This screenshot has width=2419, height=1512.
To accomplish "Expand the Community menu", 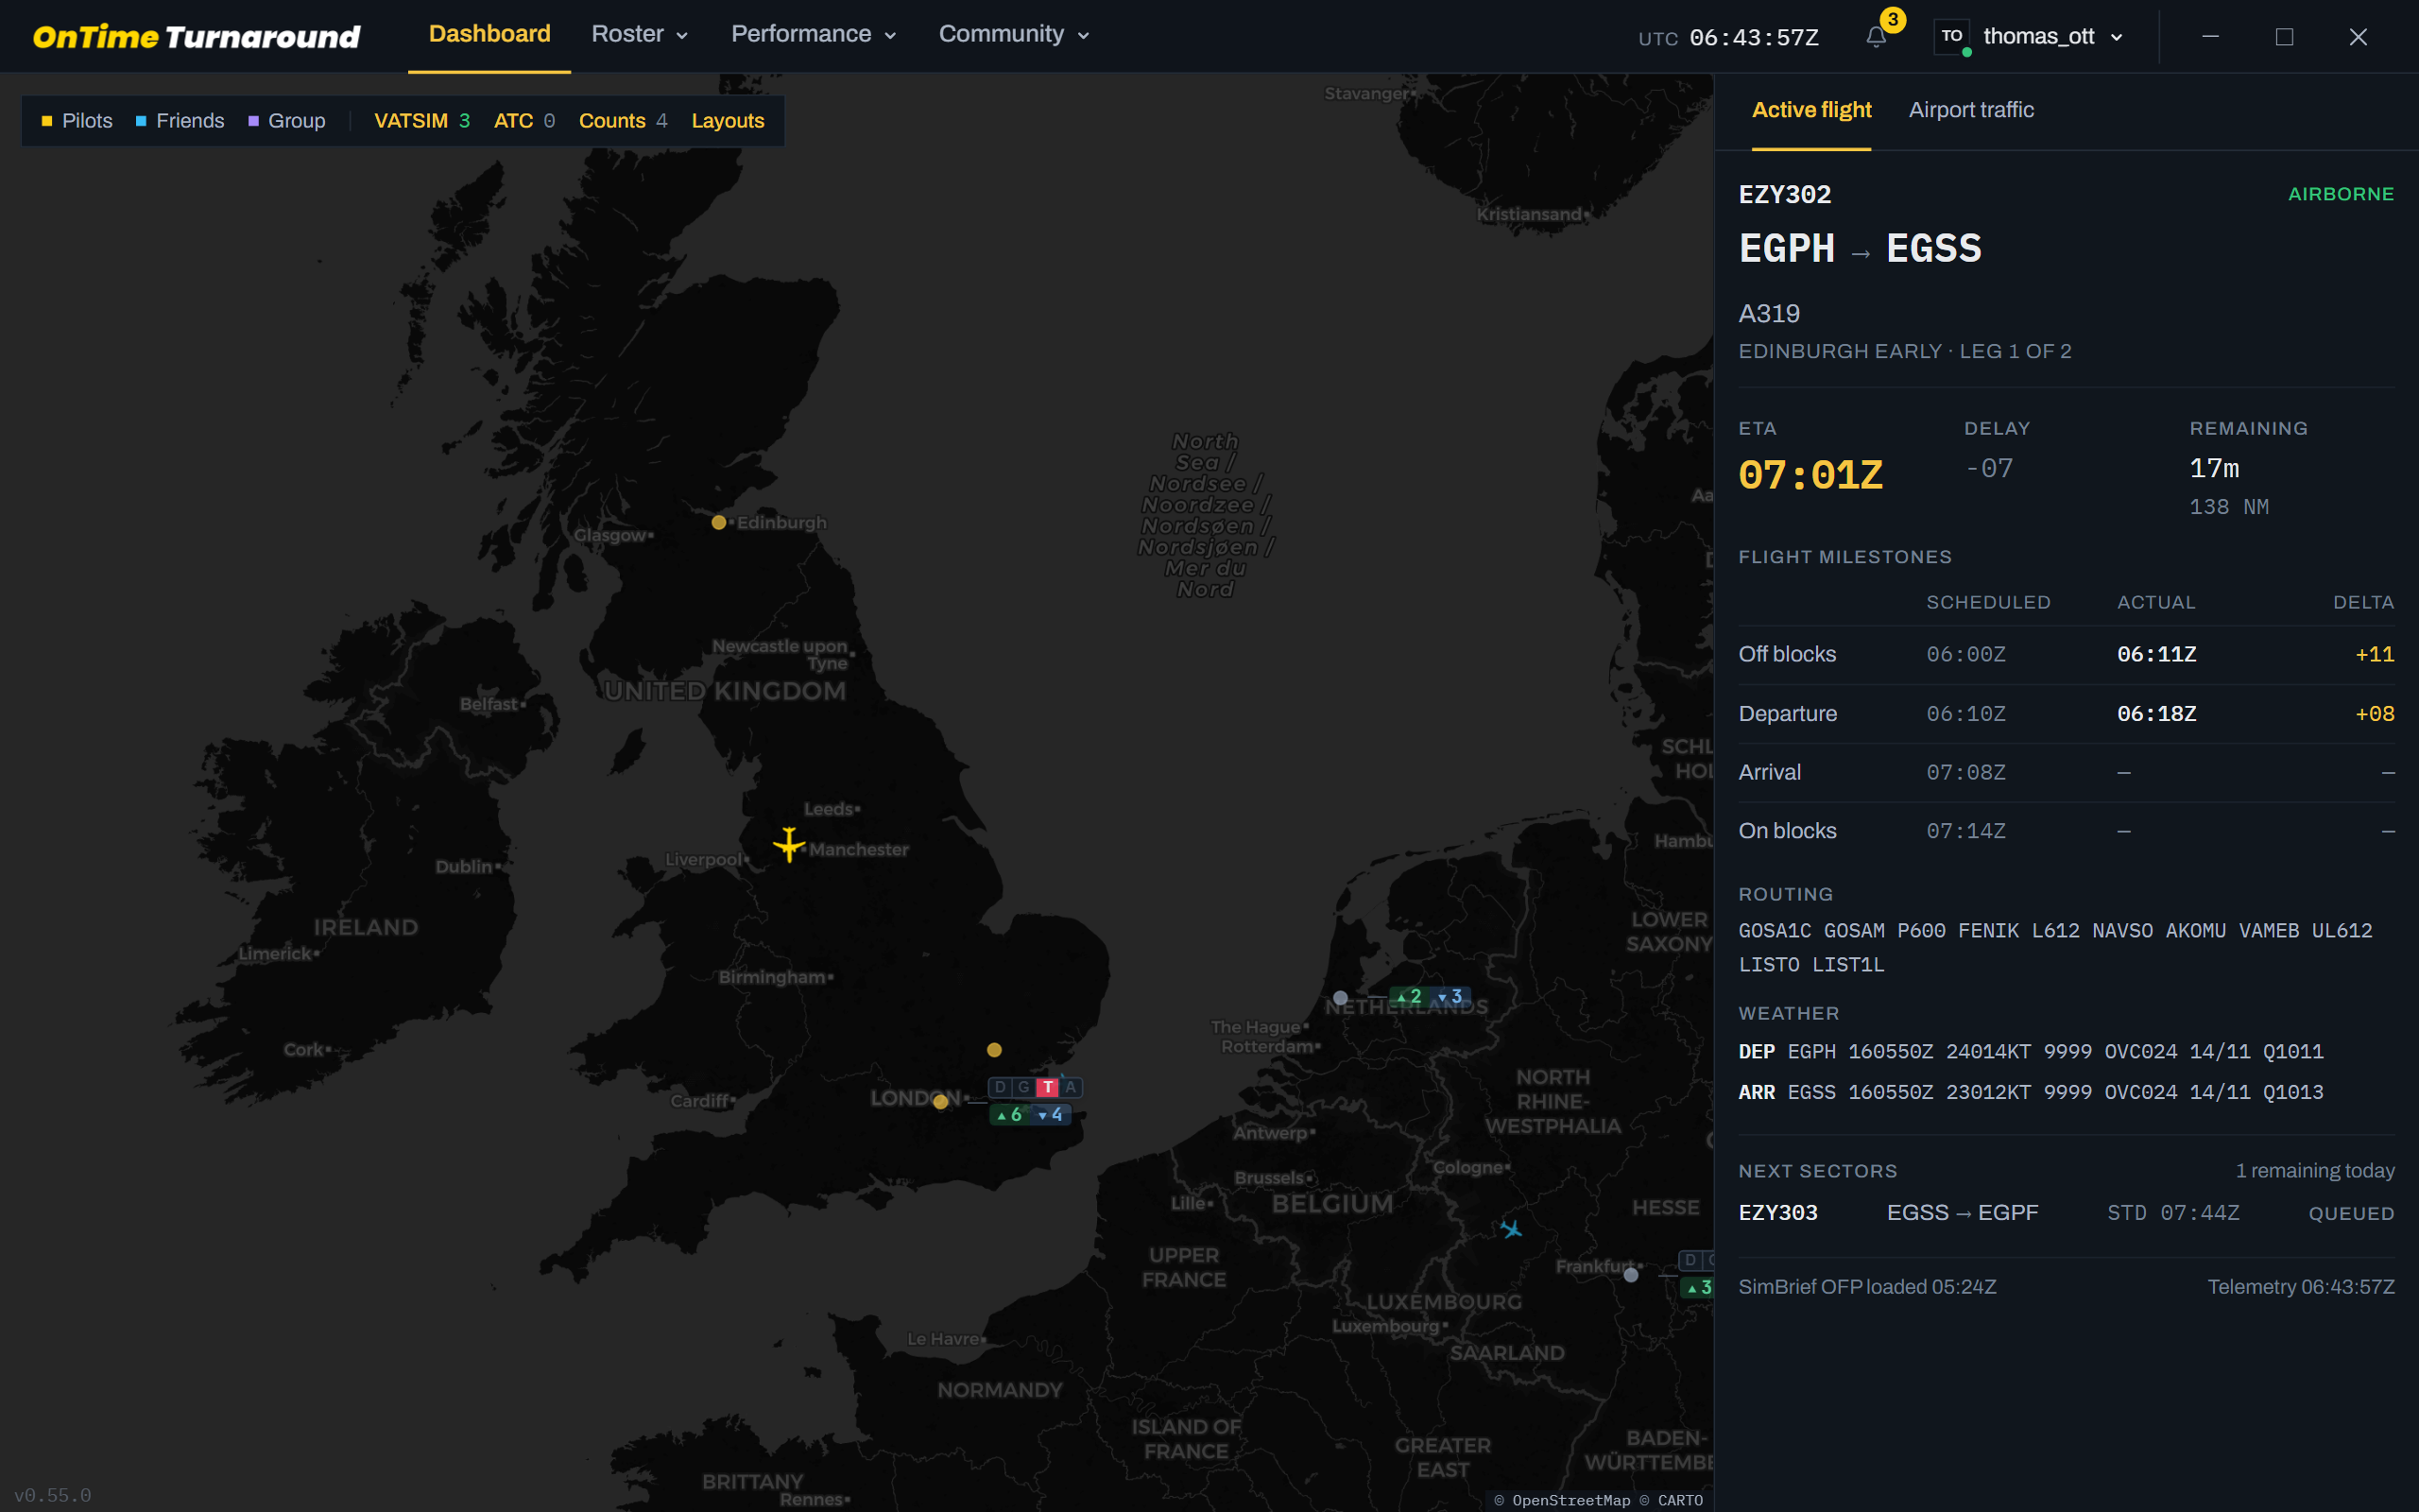I will [1014, 34].
